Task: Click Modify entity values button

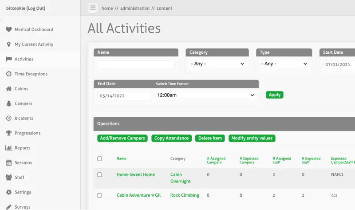Action: [x=252, y=138]
